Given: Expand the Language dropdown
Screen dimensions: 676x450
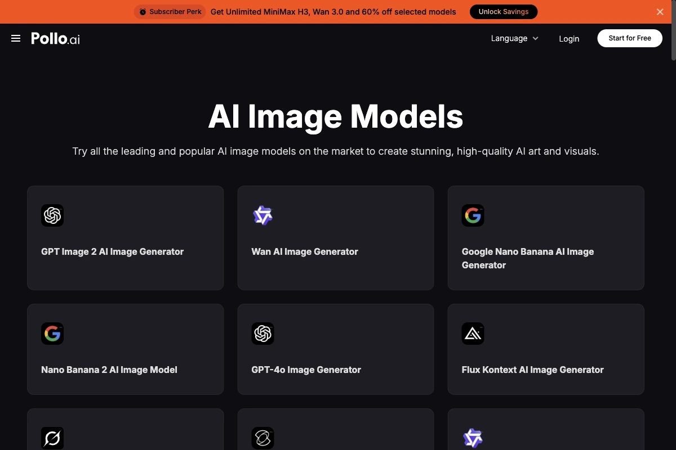Looking at the screenshot, I should pyautogui.click(x=515, y=38).
